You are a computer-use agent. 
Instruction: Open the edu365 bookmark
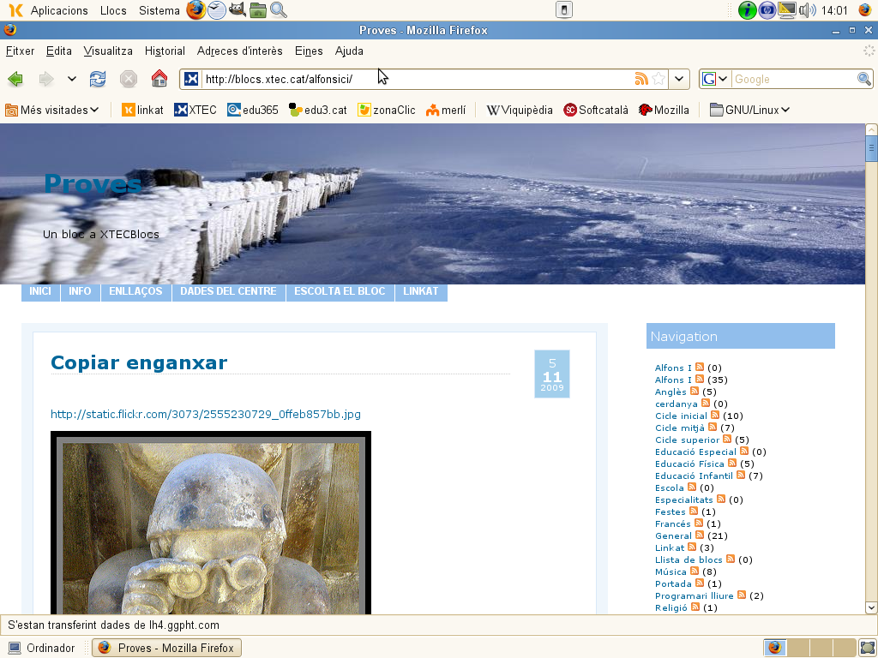pyautogui.click(x=253, y=111)
